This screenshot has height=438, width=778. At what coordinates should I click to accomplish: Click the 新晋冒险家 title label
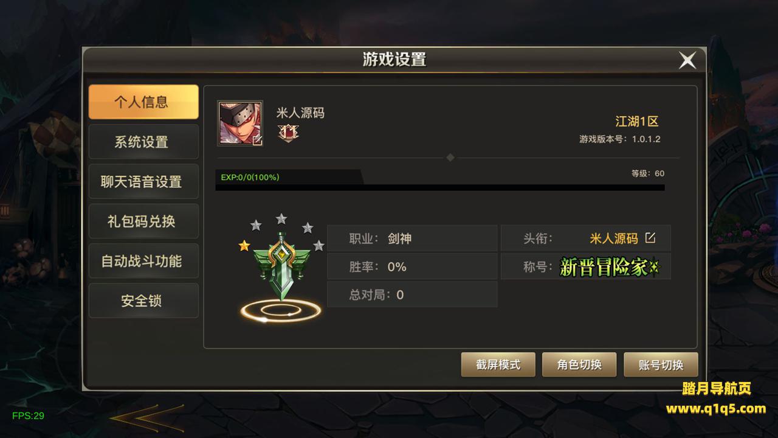pos(609,267)
